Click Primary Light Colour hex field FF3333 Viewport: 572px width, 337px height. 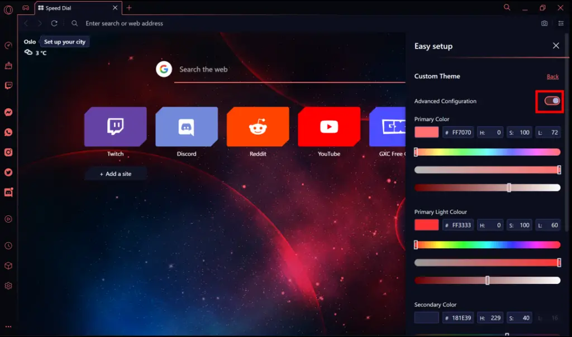coord(458,225)
